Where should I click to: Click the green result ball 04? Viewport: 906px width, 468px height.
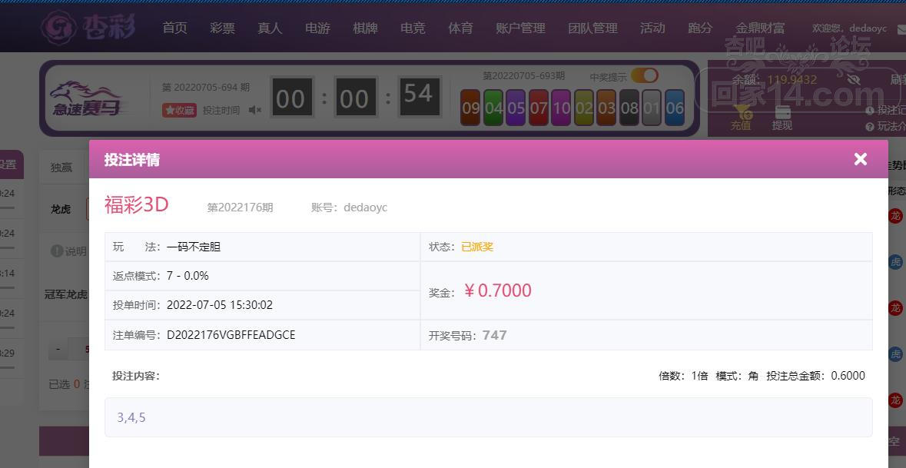pos(493,108)
